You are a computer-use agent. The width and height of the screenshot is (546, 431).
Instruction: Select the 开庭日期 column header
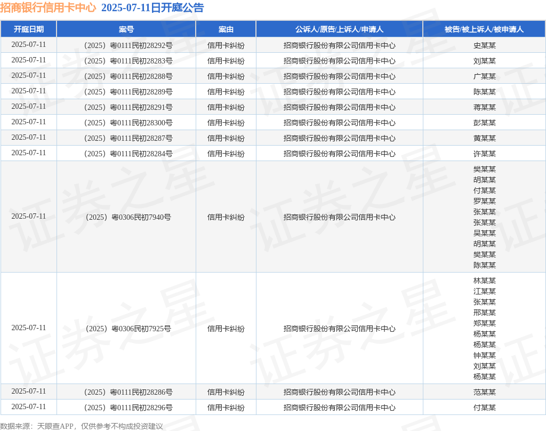pos(29,29)
